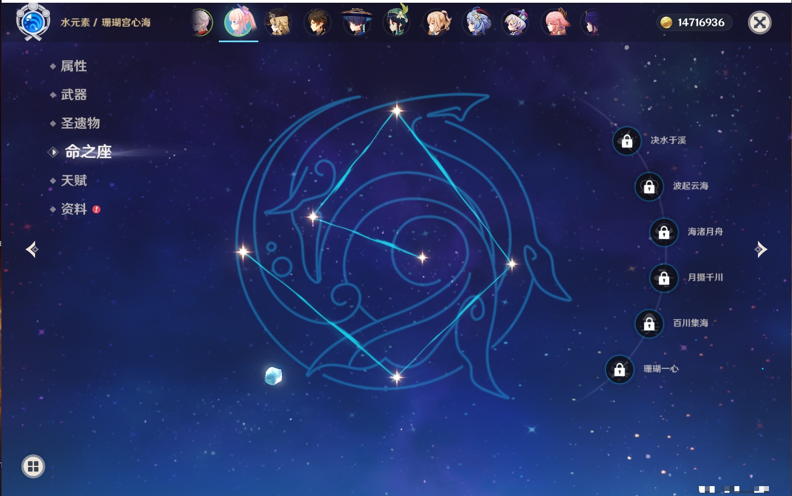Select the locked constellation 珊瑚一心

tap(619, 369)
